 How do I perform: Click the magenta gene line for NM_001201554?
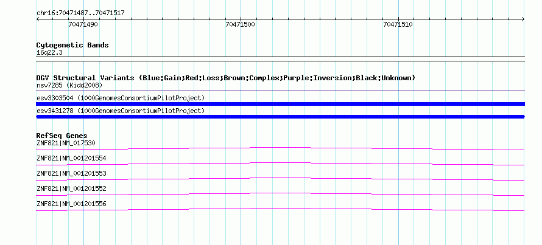point(280,164)
